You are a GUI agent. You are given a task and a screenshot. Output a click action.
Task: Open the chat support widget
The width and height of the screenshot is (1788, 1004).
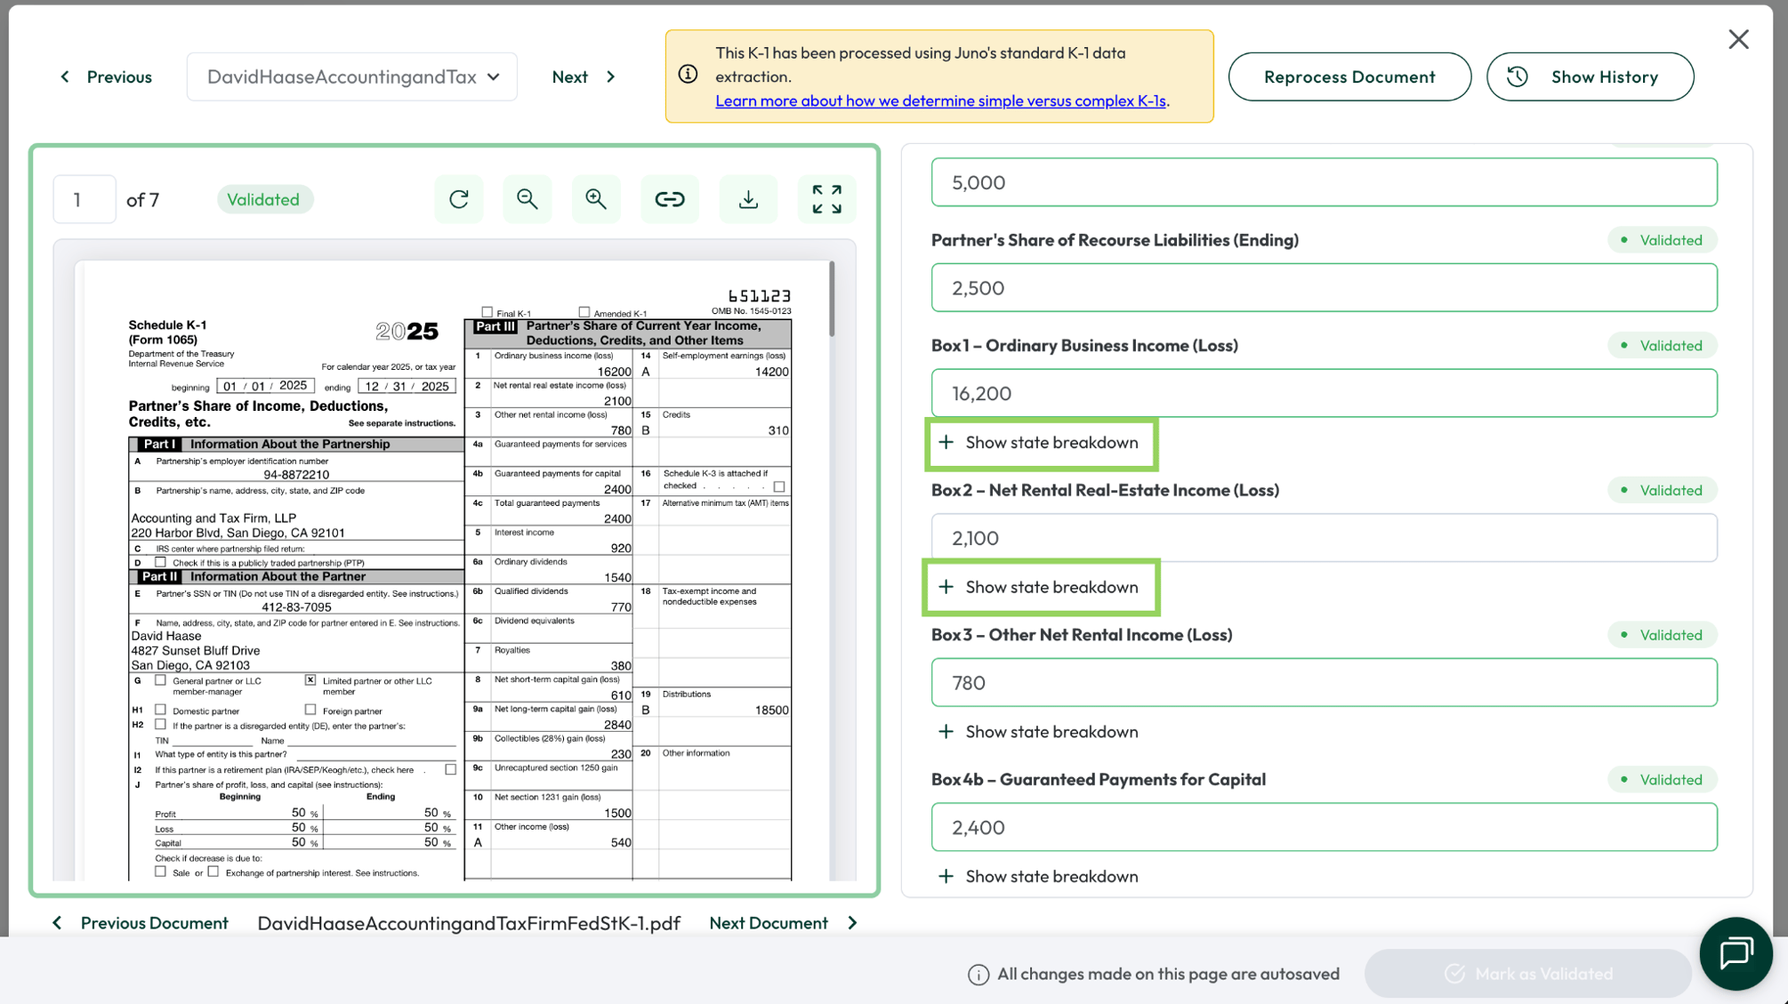[x=1736, y=953]
